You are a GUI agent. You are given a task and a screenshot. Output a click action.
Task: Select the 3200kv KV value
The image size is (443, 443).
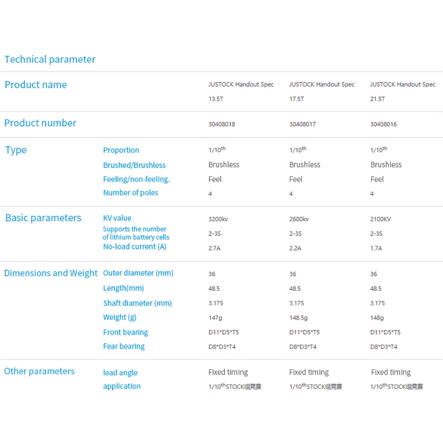tap(218, 219)
